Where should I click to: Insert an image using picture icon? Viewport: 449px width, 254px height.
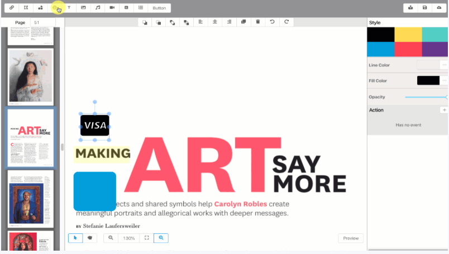click(83, 8)
